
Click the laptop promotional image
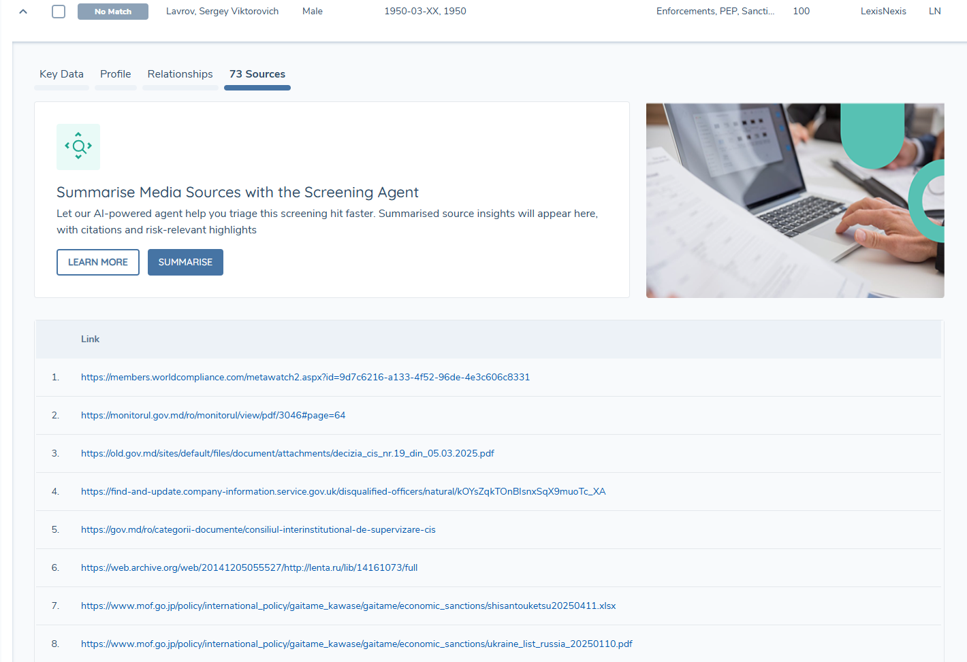pyautogui.click(x=795, y=200)
